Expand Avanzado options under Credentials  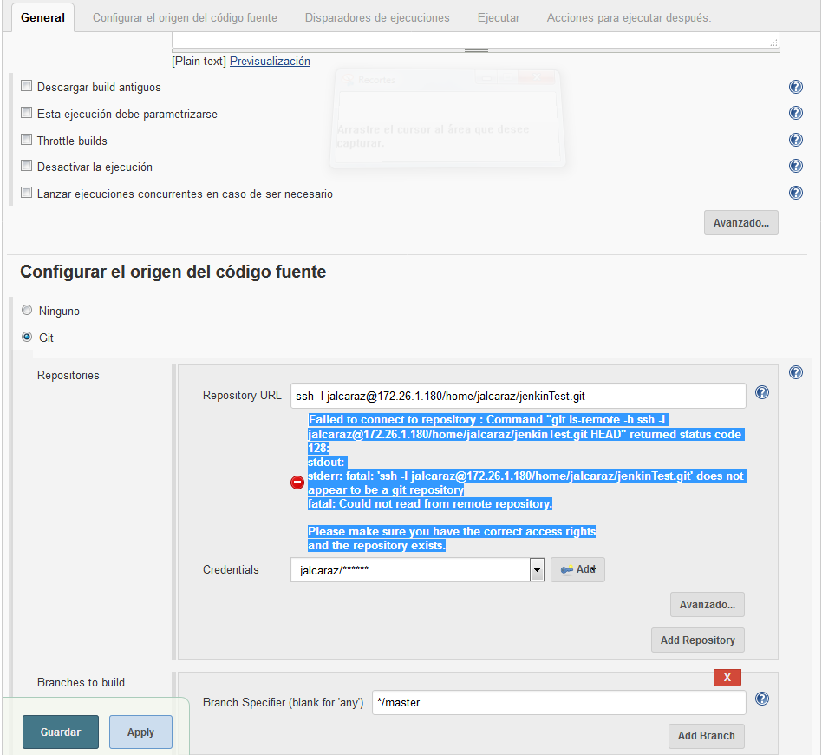click(707, 604)
